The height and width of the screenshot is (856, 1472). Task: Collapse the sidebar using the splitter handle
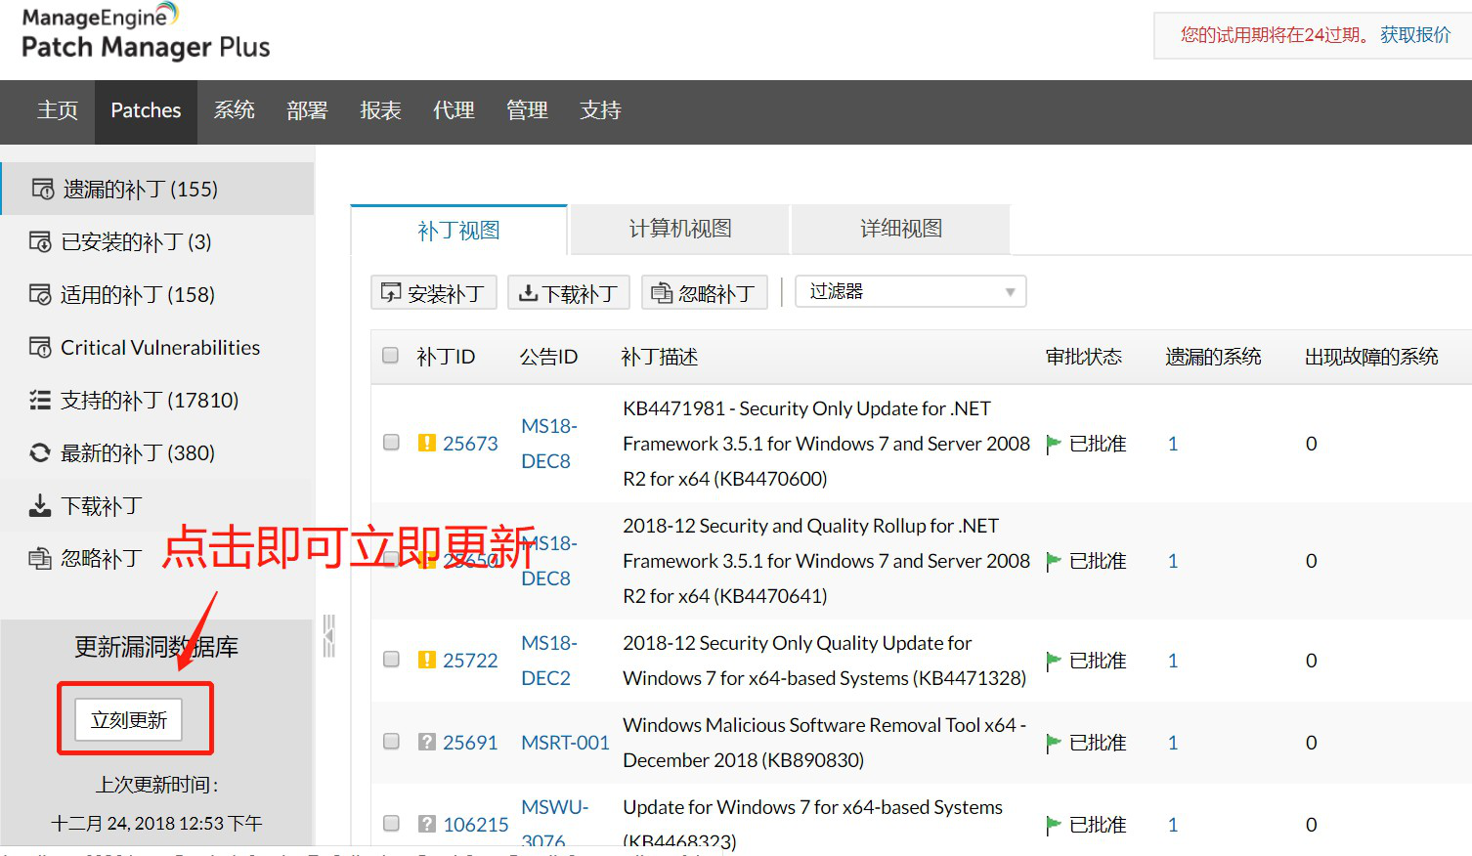[x=329, y=636]
